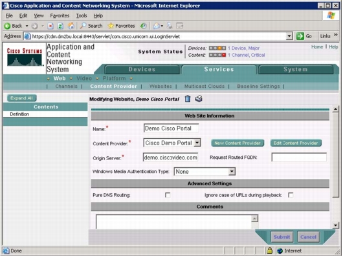Submit the website changes

282,237
